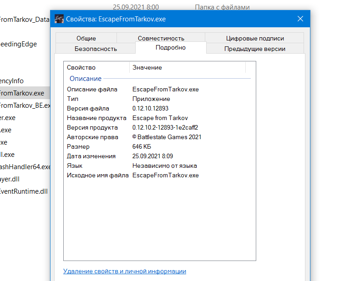Select er.exe file in Explorer
This screenshot has height=281, width=355.
[x=8, y=118]
